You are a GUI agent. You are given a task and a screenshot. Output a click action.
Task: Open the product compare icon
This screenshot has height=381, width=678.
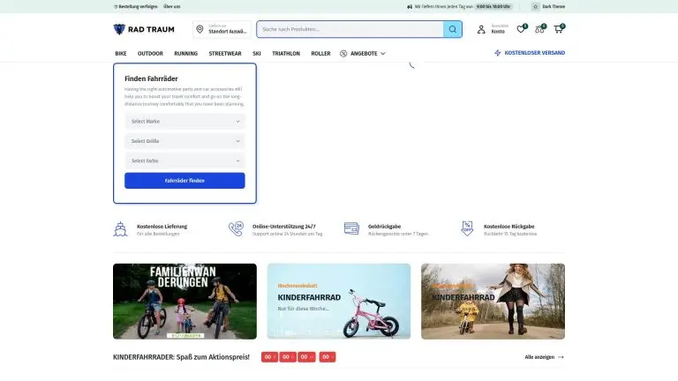click(x=539, y=29)
